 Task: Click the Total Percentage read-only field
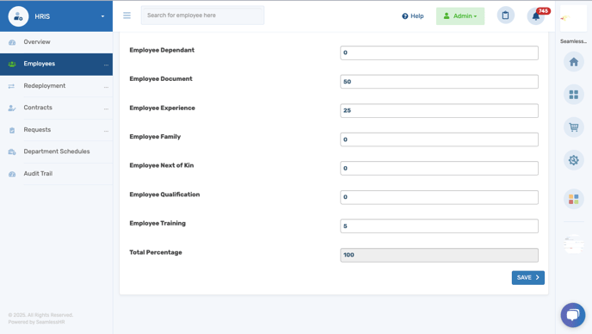[439, 255]
